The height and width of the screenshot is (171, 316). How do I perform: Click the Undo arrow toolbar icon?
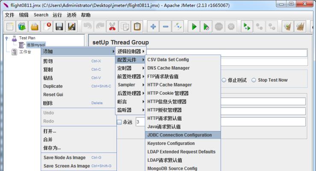click(88, 27)
